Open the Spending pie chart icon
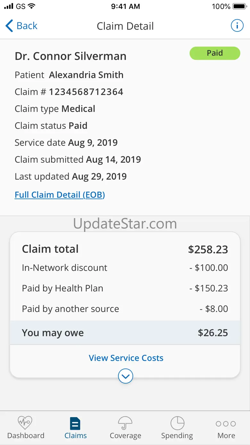The height and width of the screenshot is (445, 250). (x=177, y=423)
